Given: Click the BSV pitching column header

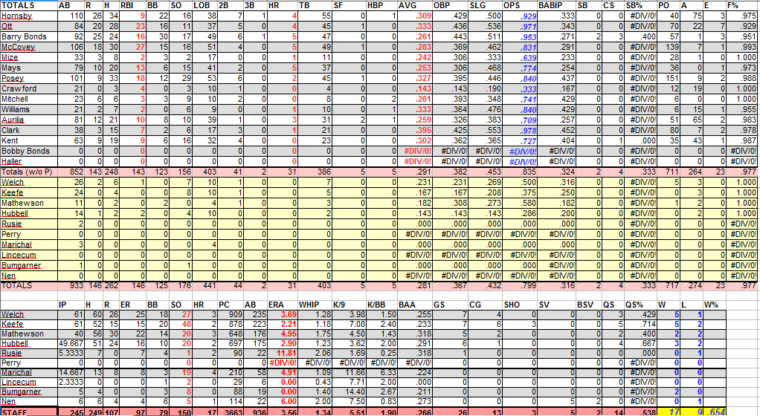Looking at the screenshot, I should [589, 305].
